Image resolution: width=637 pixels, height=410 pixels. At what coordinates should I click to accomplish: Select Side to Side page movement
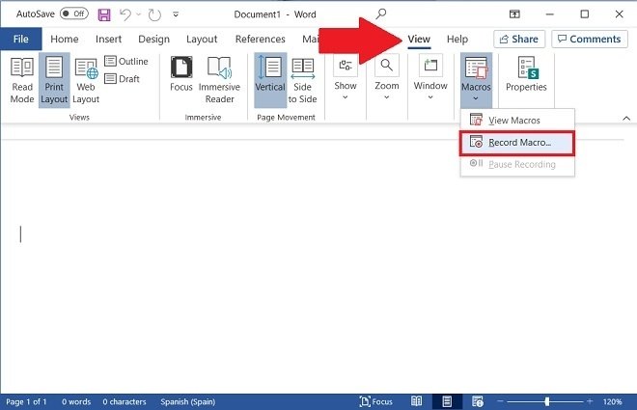pyautogui.click(x=303, y=80)
